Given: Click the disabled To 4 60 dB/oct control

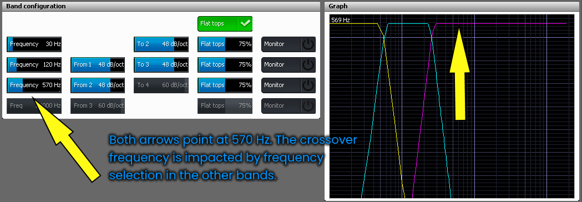Looking at the screenshot, I should (x=161, y=85).
